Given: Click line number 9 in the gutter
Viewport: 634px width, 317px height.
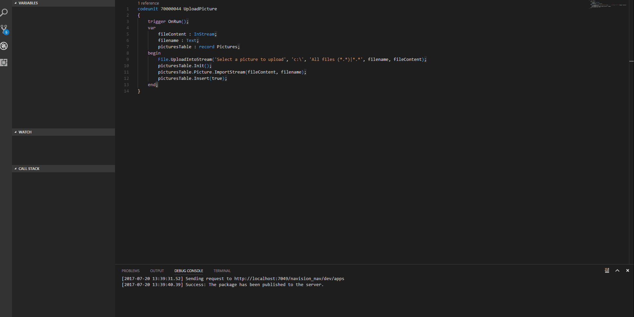Looking at the screenshot, I should tap(127, 60).
